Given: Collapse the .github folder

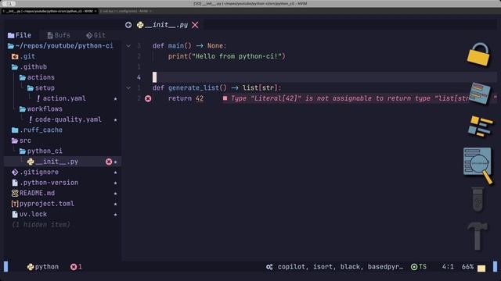Looking at the screenshot, I should pyautogui.click(x=30, y=67).
